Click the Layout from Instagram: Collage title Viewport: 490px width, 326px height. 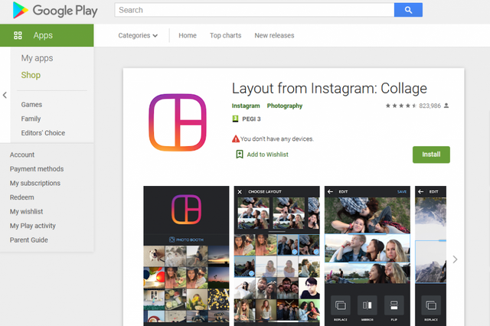[329, 89]
